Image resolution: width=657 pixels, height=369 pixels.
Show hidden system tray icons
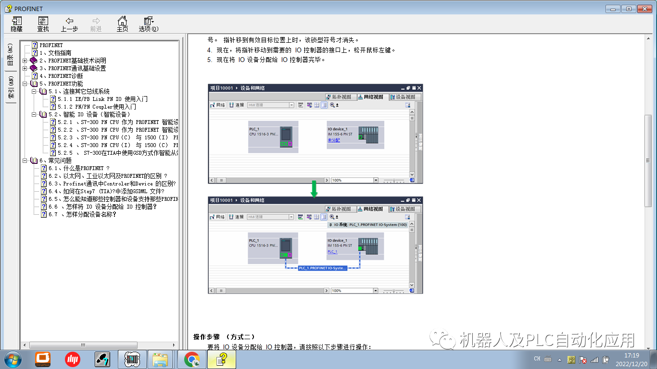pyautogui.click(x=559, y=359)
